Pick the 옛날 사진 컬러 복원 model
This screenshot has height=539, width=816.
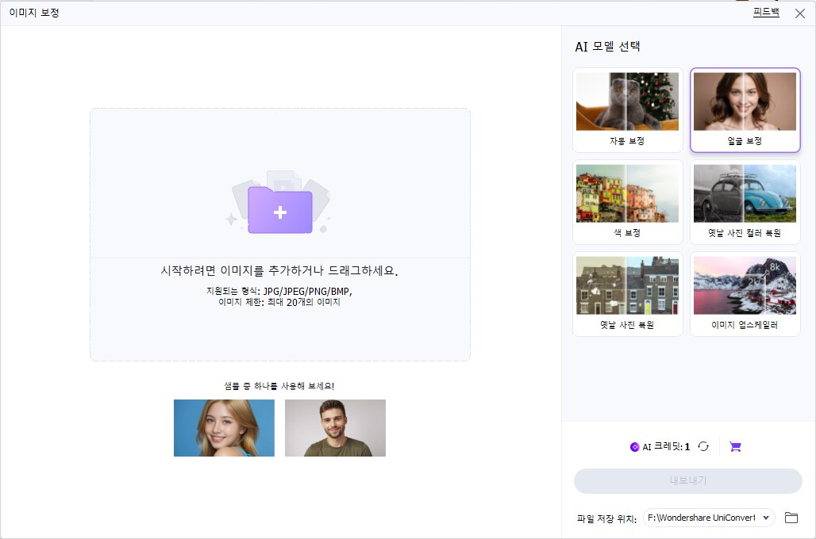tap(745, 201)
